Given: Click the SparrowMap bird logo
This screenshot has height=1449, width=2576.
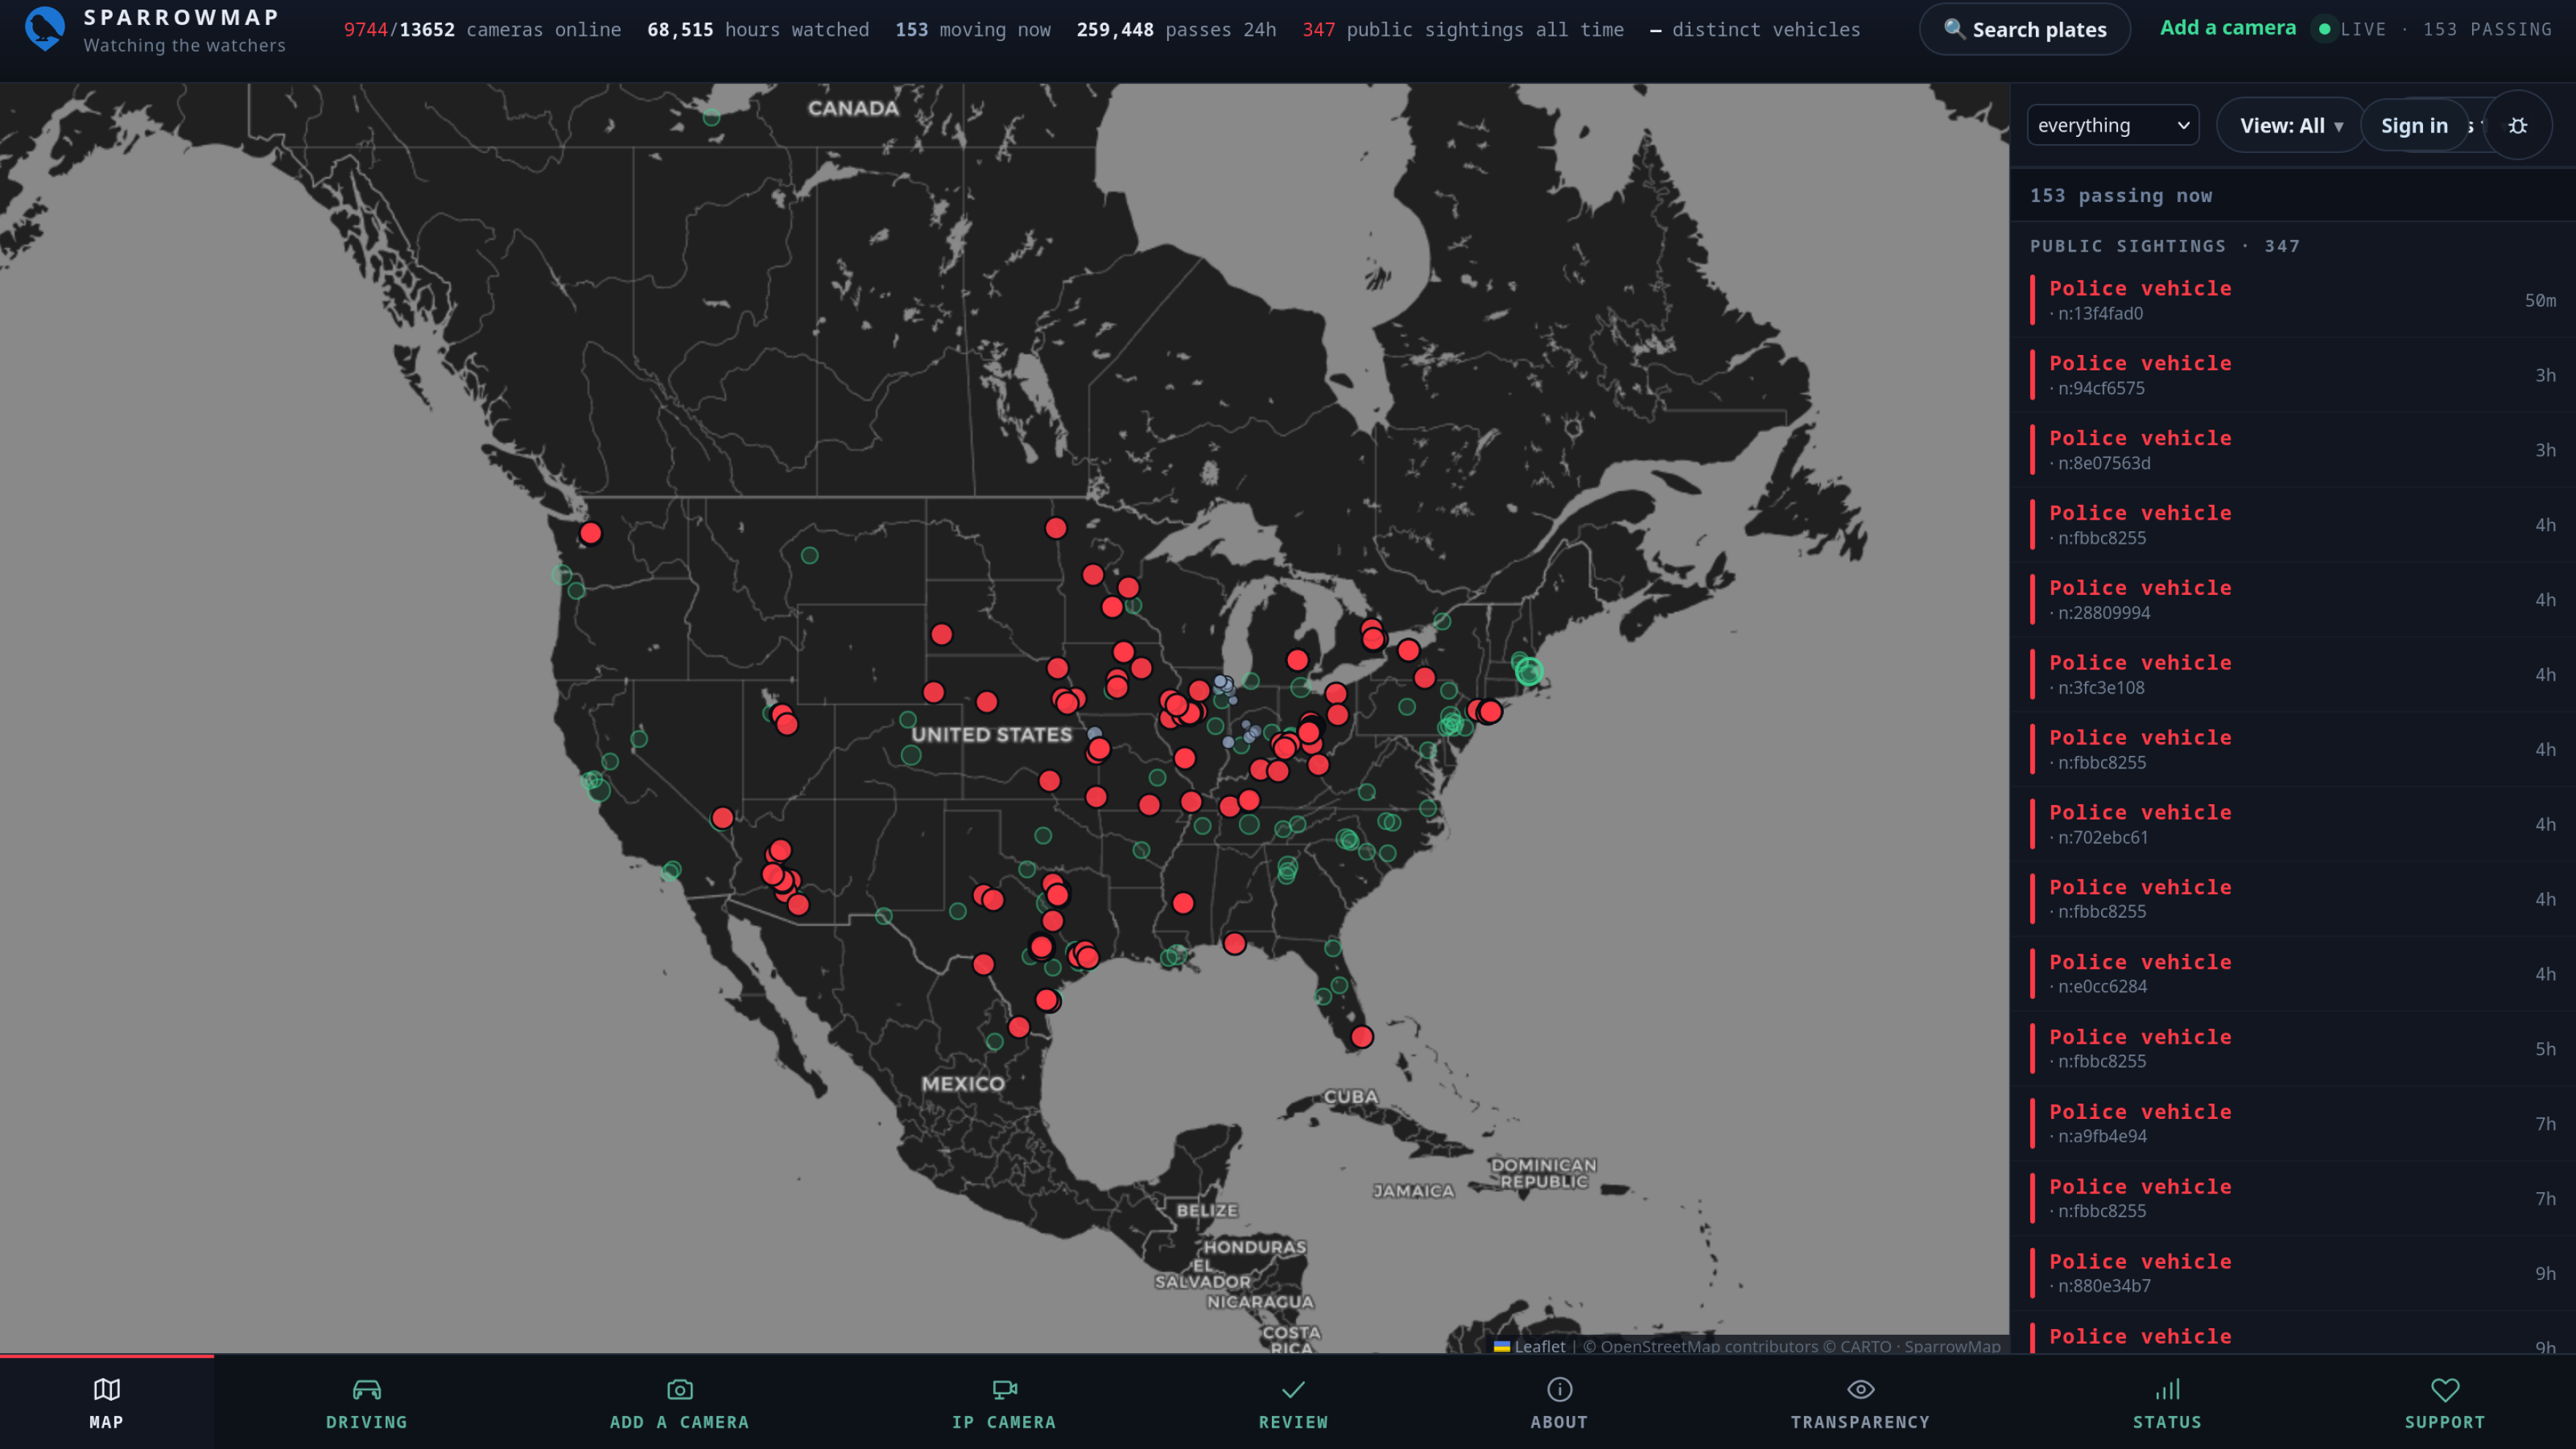Looking at the screenshot, I should [x=45, y=29].
